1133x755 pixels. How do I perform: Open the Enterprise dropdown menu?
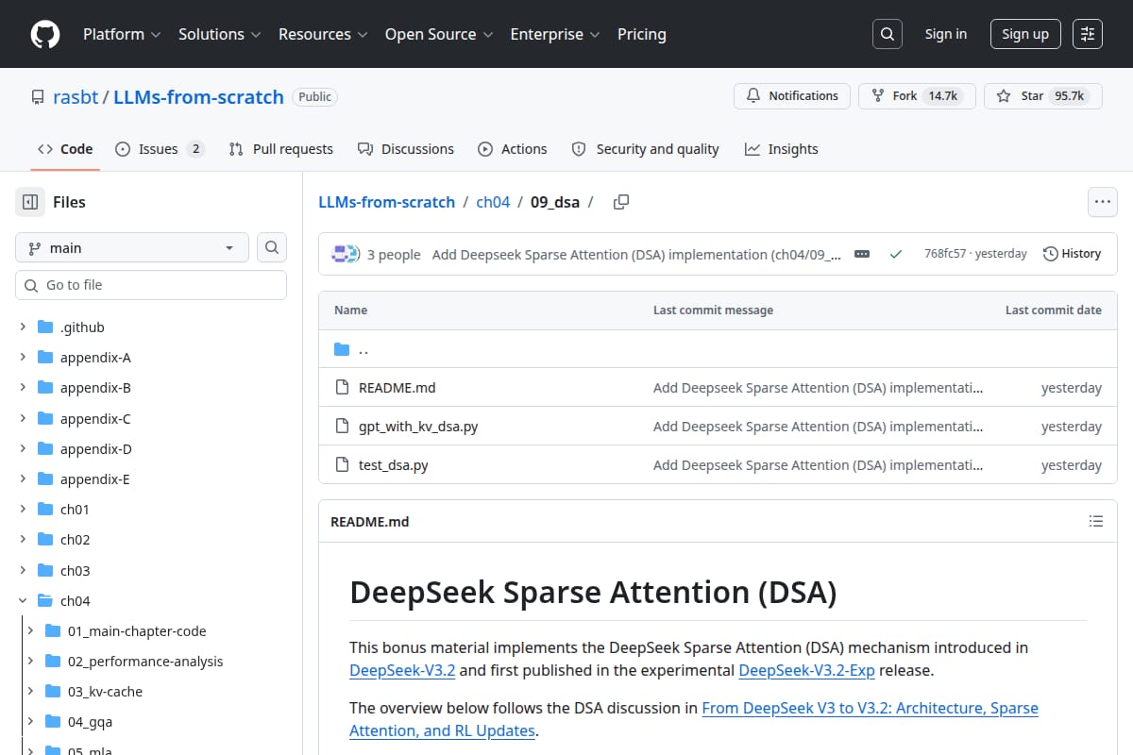click(x=555, y=34)
